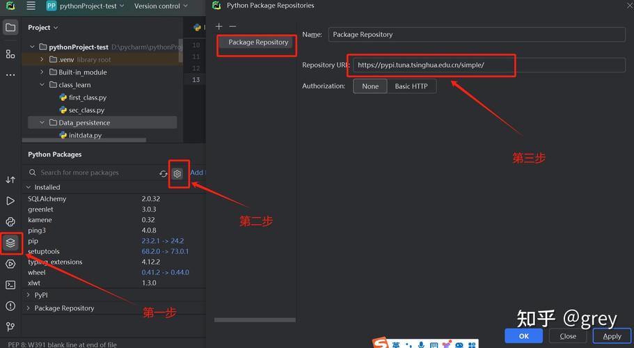The image size is (634, 348).
Task: Select Package Repository in repositories list
Action: [255, 42]
